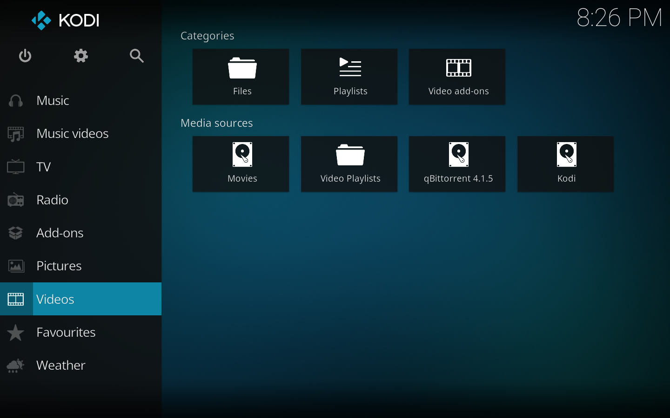The image size is (670, 418).
Task: Open the qBittorrent 4.1.5 source
Action: (x=457, y=164)
